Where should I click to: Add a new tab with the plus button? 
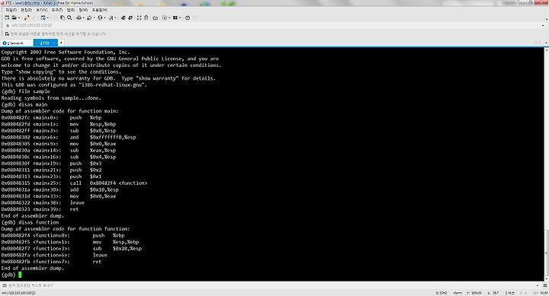[61, 43]
